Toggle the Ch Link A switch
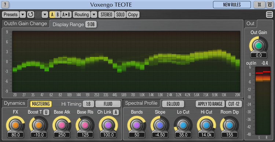This screenshot has height=142, width=275. point(115,112)
